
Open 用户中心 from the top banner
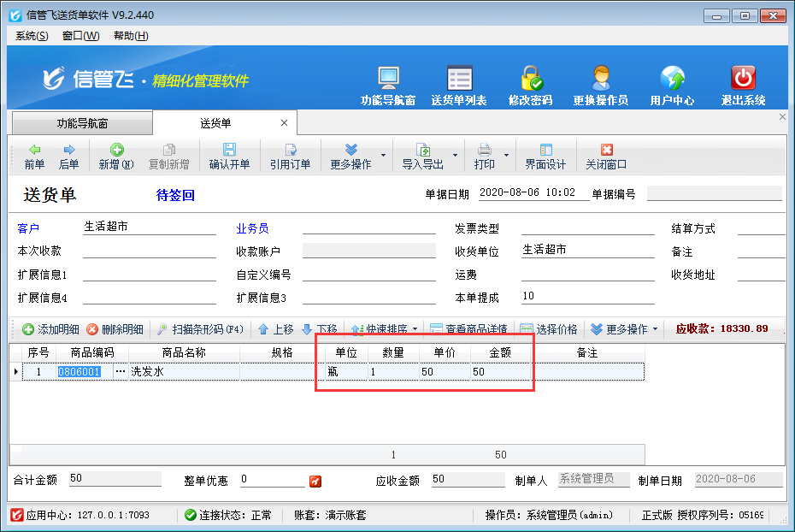(672, 86)
